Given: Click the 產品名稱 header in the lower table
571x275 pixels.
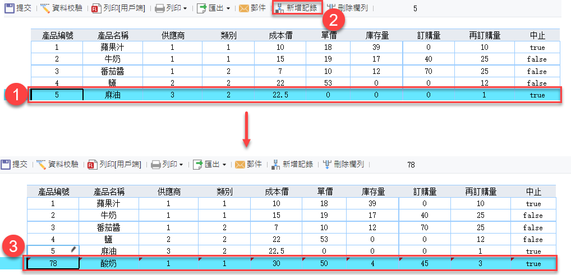Looking at the screenshot, I should [109, 192].
